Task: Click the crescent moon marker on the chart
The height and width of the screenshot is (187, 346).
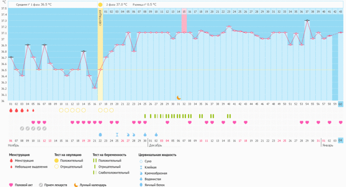Action: click(178, 98)
